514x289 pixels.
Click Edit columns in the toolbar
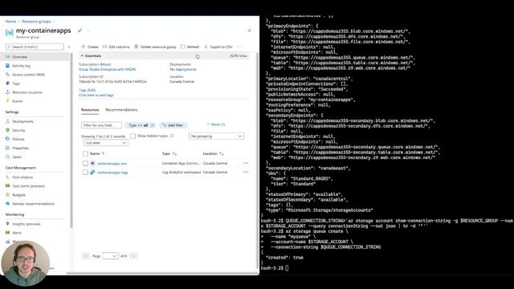tap(116, 47)
